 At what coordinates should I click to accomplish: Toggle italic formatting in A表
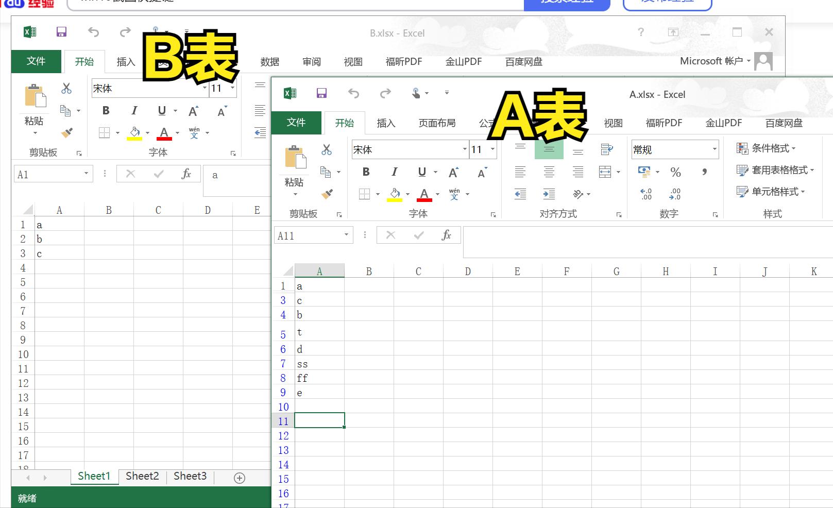[x=395, y=172]
